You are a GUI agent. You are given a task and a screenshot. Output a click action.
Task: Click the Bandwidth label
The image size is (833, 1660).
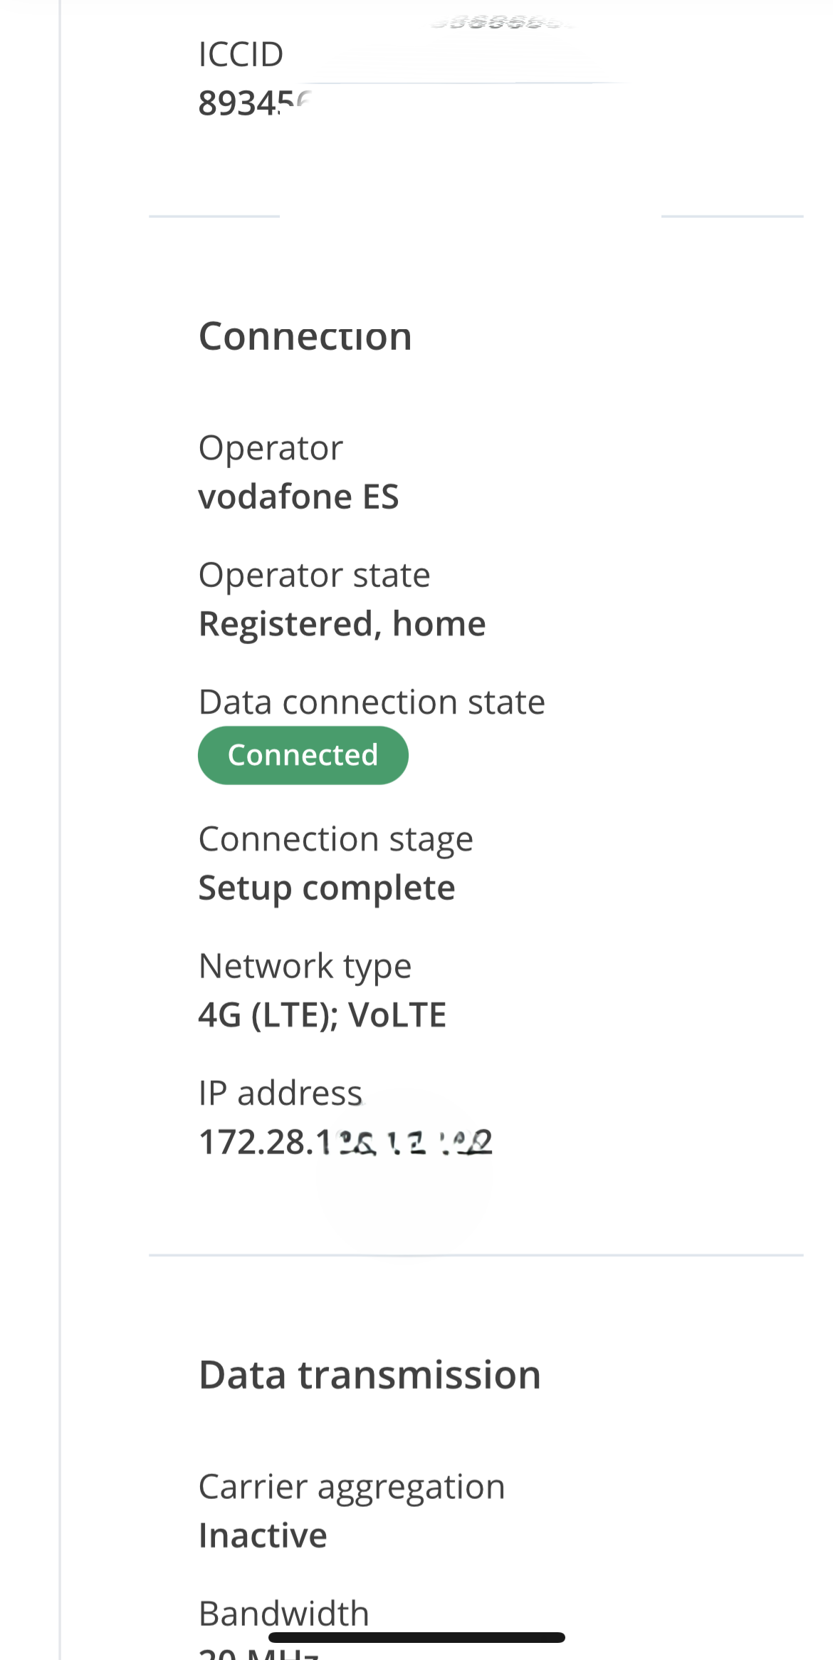(x=283, y=1612)
